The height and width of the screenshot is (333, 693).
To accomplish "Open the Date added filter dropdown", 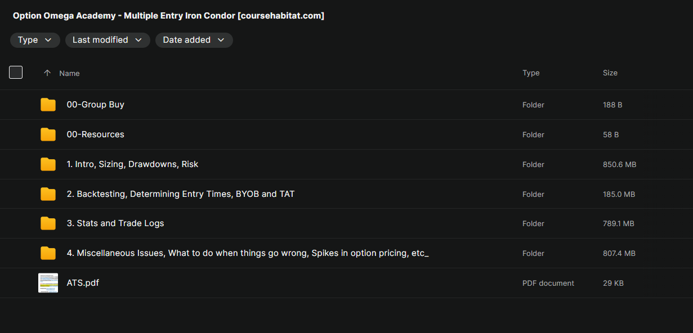I will 194,40.
